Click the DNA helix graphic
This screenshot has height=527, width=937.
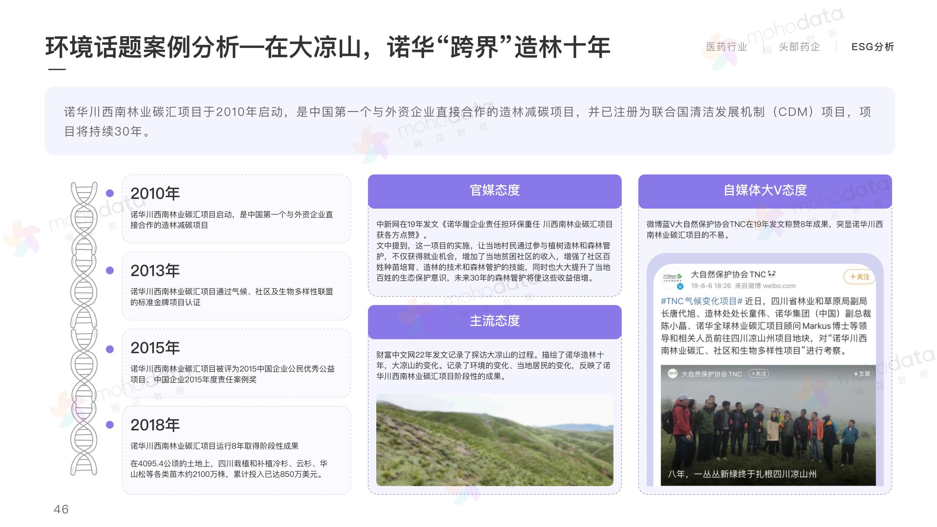(84, 328)
